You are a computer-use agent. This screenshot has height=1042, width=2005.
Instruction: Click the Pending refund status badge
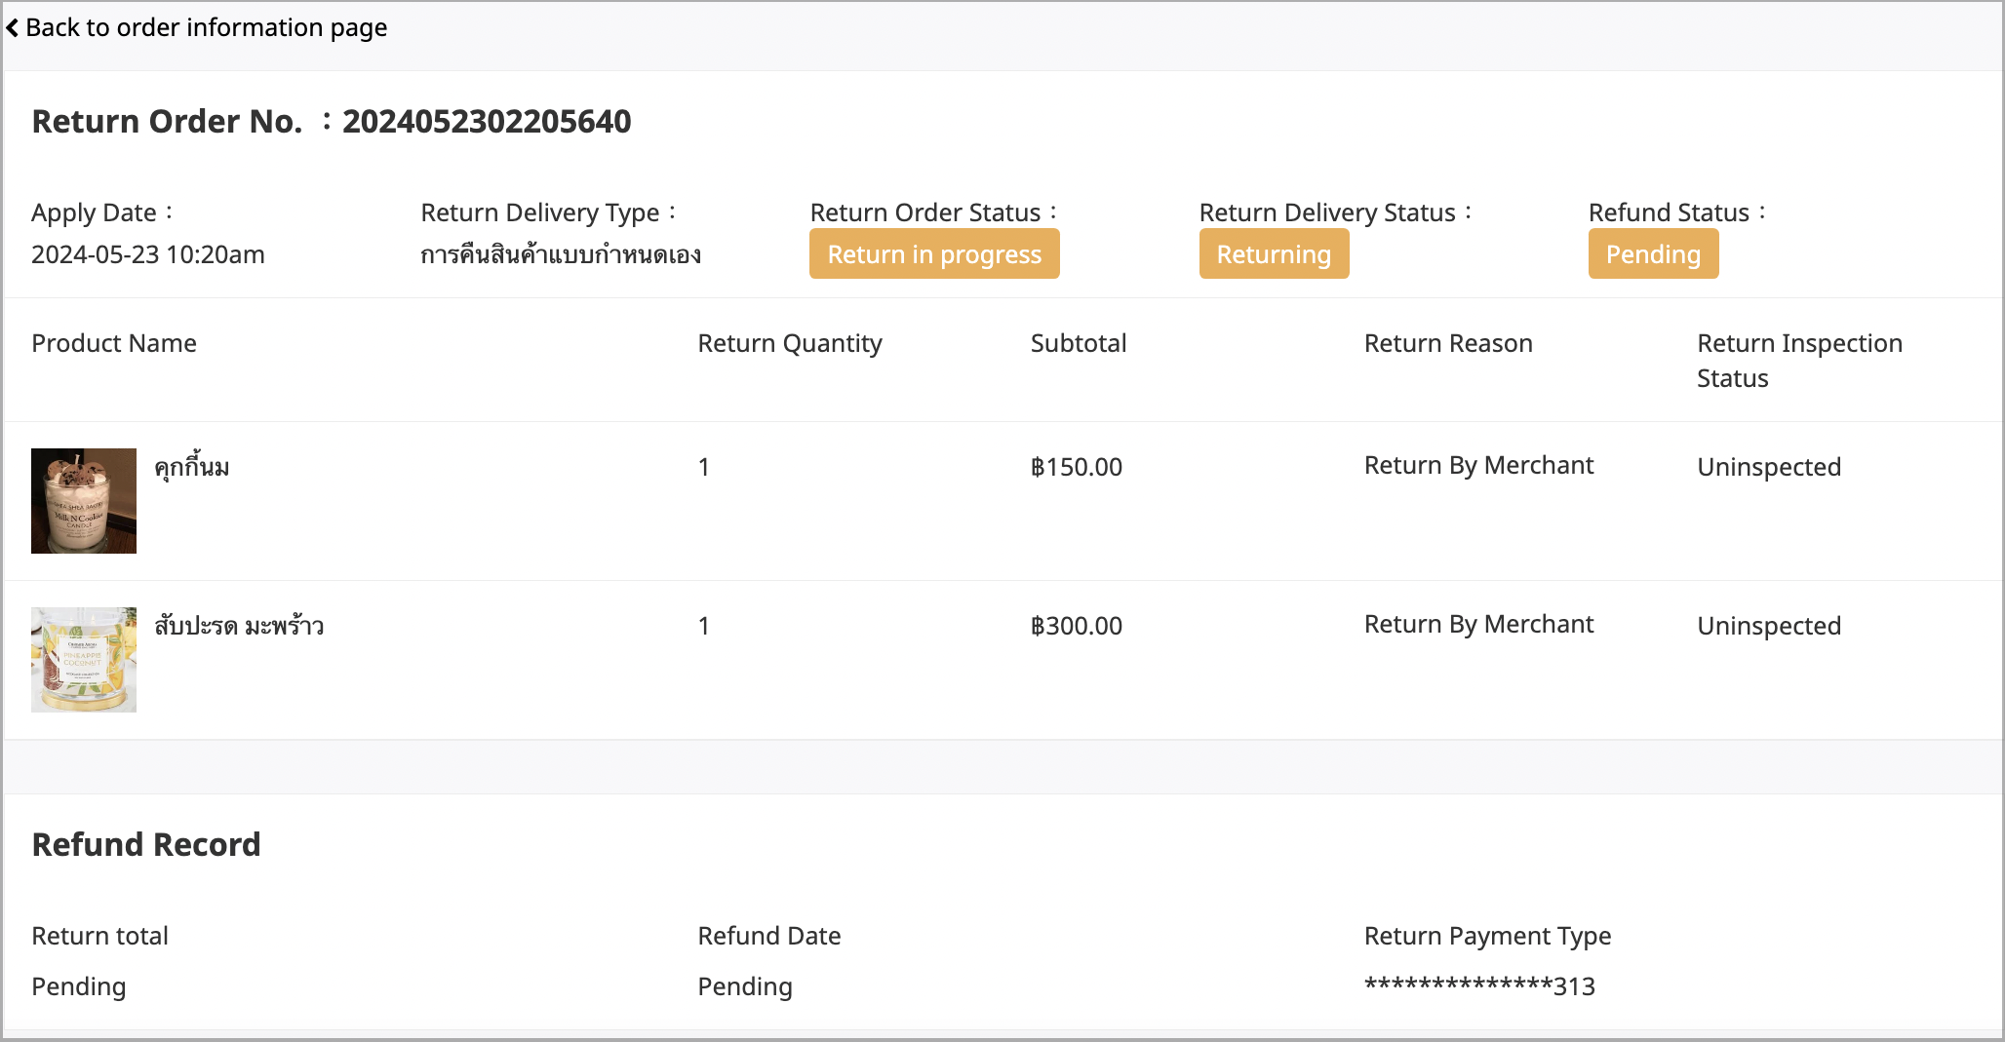tap(1653, 254)
